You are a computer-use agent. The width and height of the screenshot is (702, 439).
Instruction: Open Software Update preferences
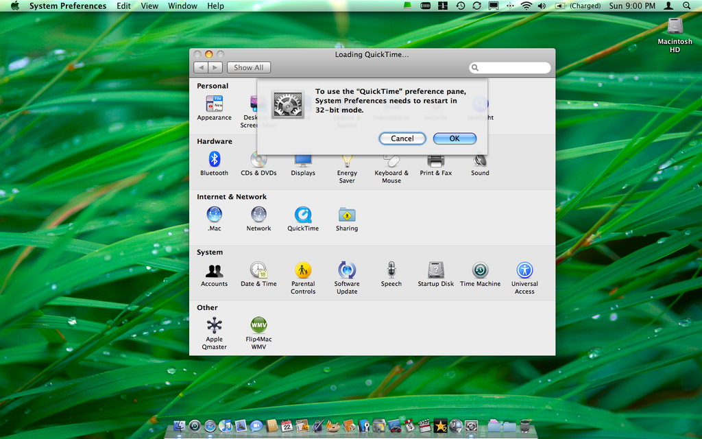(347, 278)
